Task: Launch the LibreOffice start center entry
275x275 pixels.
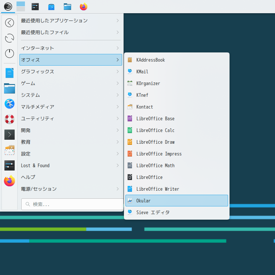Action: [x=177, y=177]
